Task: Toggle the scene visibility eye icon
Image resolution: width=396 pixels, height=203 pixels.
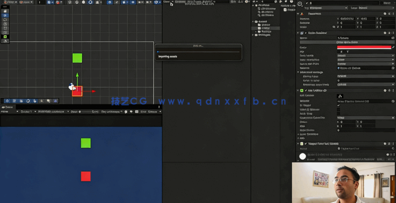Action: [133, 2]
